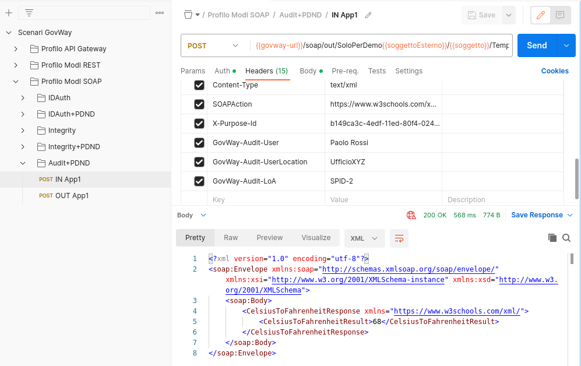This screenshot has width=581, height=366.
Task: Open the Tests tab
Action: (x=377, y=71)
